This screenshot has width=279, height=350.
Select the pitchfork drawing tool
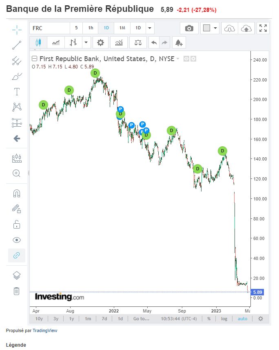point(17,61)
